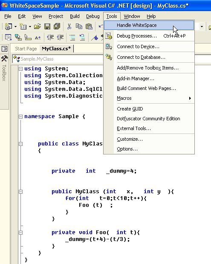Viewport: 211px width, 264px height.
Task: Click the Display Parameter Info icon
Action: click(x=18, y=37)
